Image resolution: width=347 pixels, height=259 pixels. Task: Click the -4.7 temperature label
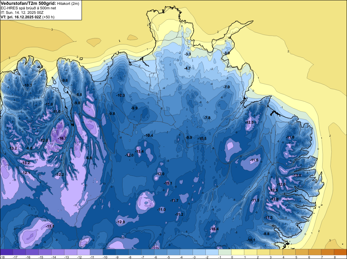click(187, 69)
